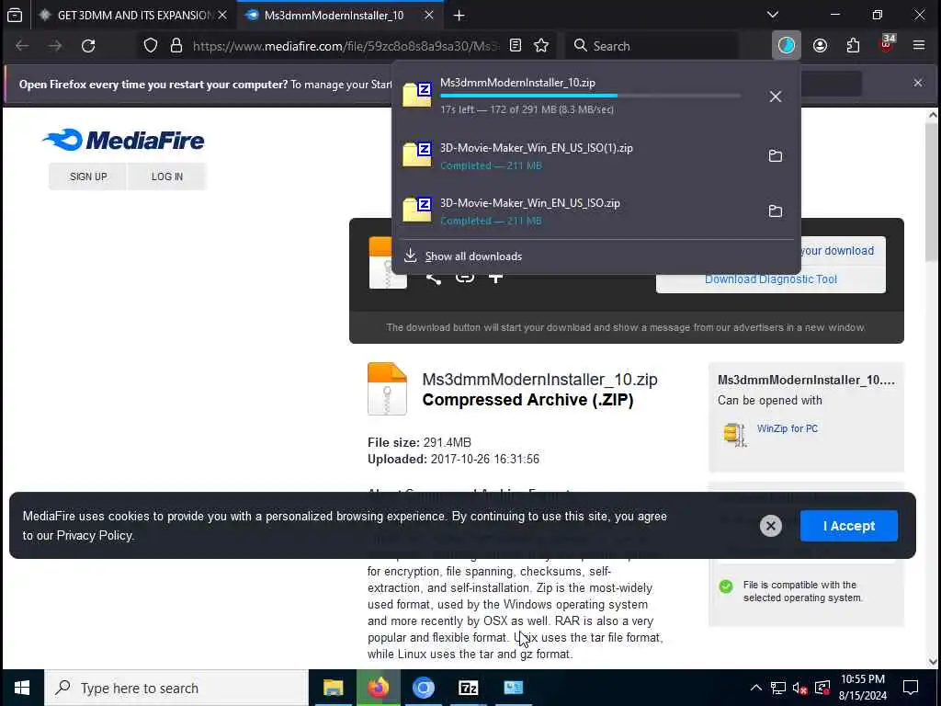
Task: Cancel the Ms3dmmModernInstaller_10.zip download
Action: [x=776, y=96]
